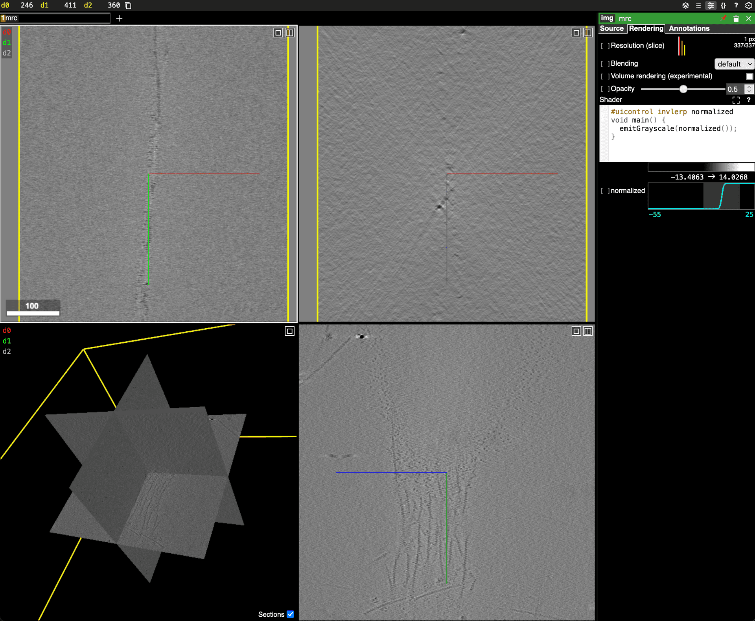Image resolution: width=755 pixels, height=621 pixels.
Task: Maximize the shader editor
Action: pos(736,100)
